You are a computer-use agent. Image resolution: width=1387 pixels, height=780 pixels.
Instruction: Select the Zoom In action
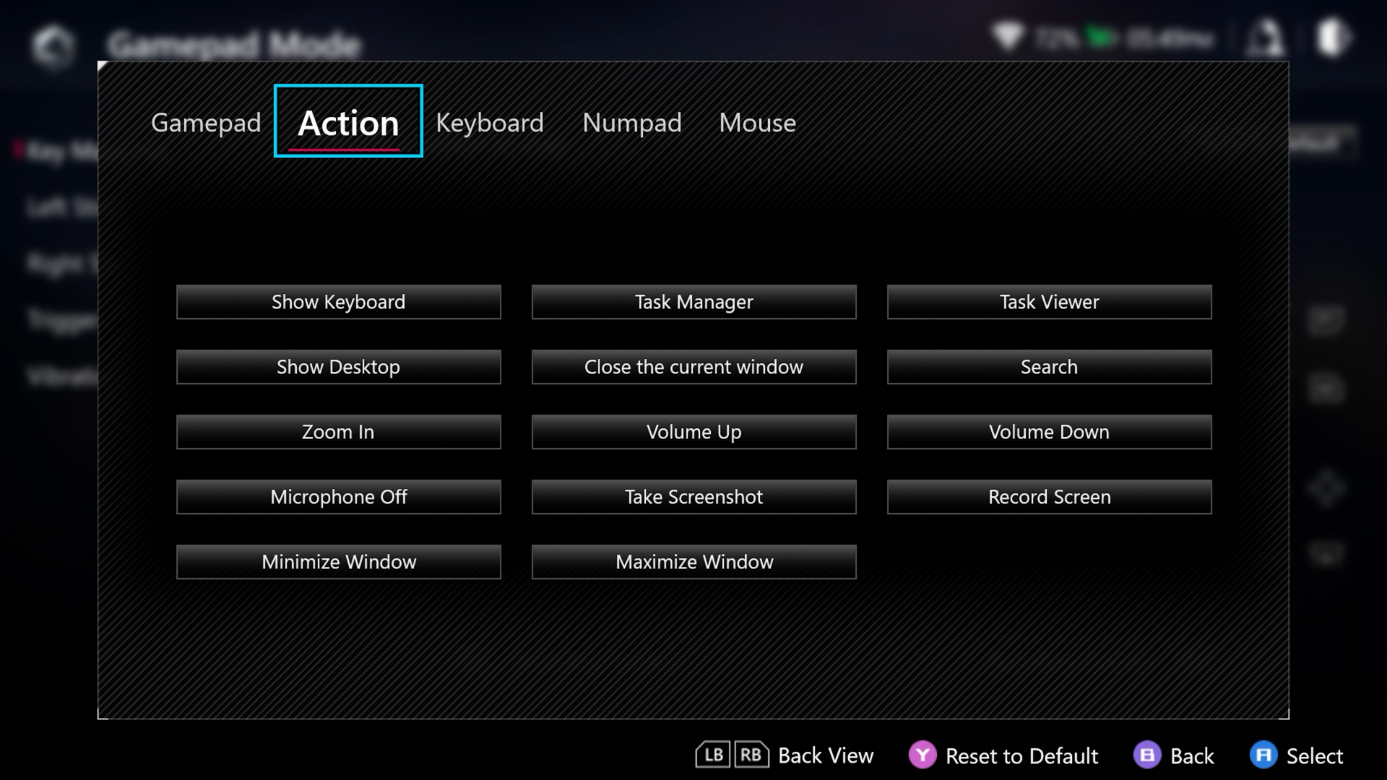tap(338, 432)
